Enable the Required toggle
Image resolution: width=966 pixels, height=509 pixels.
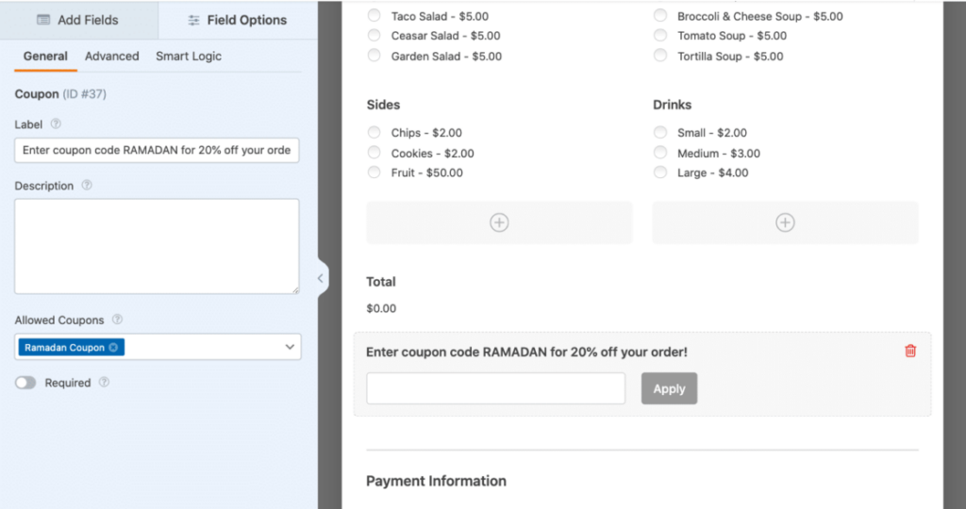pyautogui.click(x=25, y=383)
